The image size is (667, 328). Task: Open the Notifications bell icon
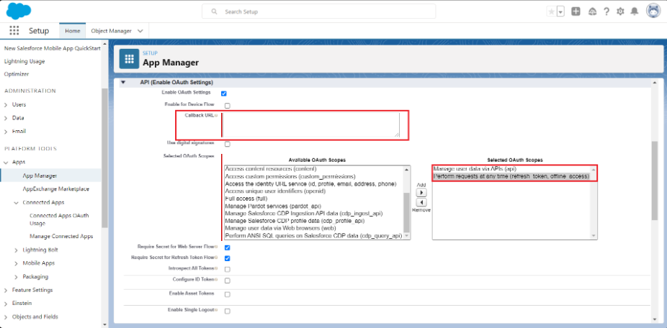[x=635, y=12]
